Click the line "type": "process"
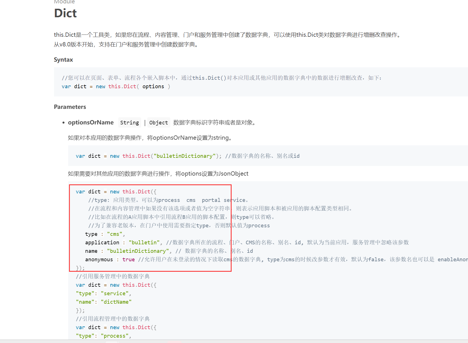 [103, 336]
